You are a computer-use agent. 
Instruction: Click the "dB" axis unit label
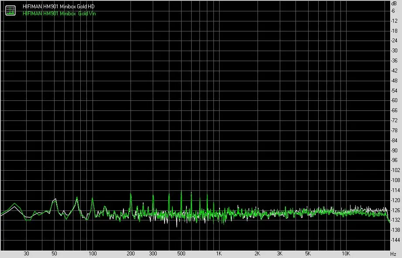tap(394, 3)
